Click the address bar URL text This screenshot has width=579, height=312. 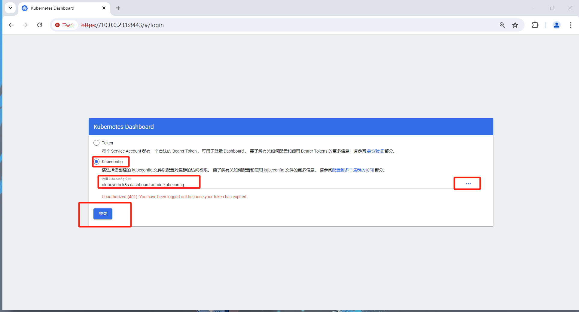tap(122, 25)
